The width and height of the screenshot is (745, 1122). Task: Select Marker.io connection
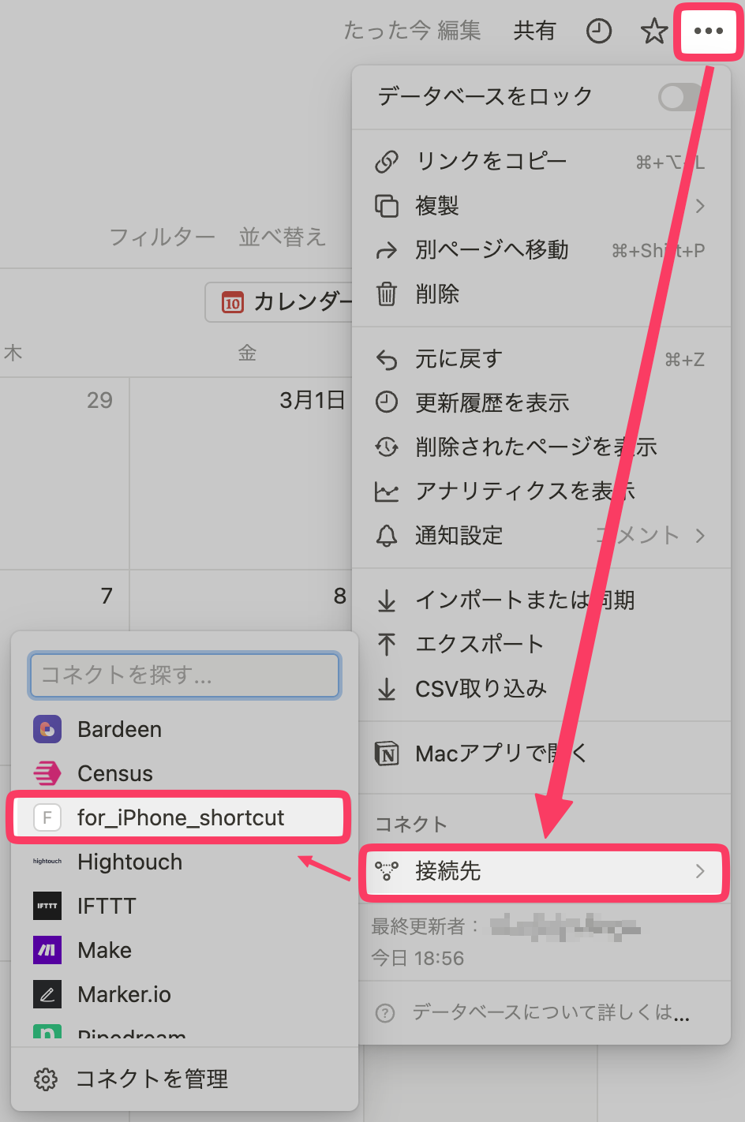pos(185,994)
